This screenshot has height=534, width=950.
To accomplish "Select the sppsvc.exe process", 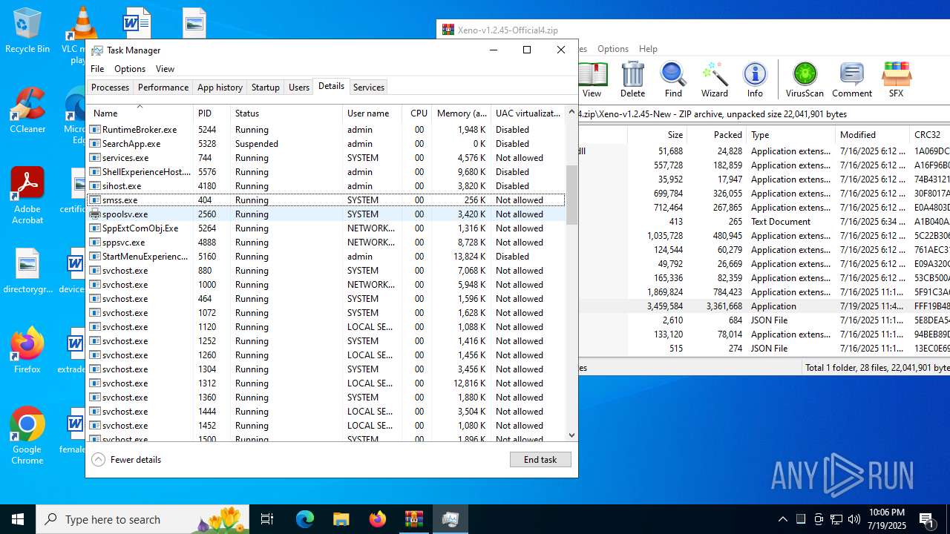I will coord(326,243).
